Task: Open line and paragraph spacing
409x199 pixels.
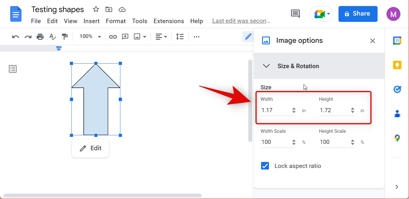Action: (180, 37)
